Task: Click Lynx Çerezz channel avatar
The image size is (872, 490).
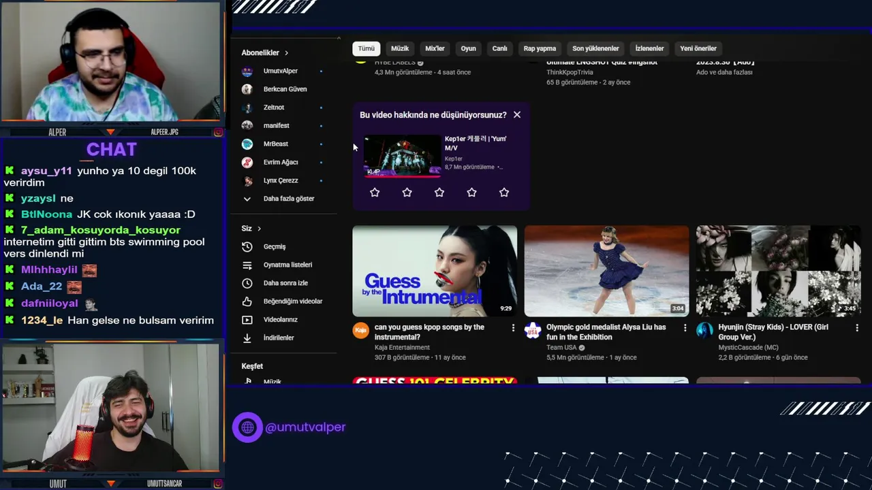Action: click(x=247, y=180)
